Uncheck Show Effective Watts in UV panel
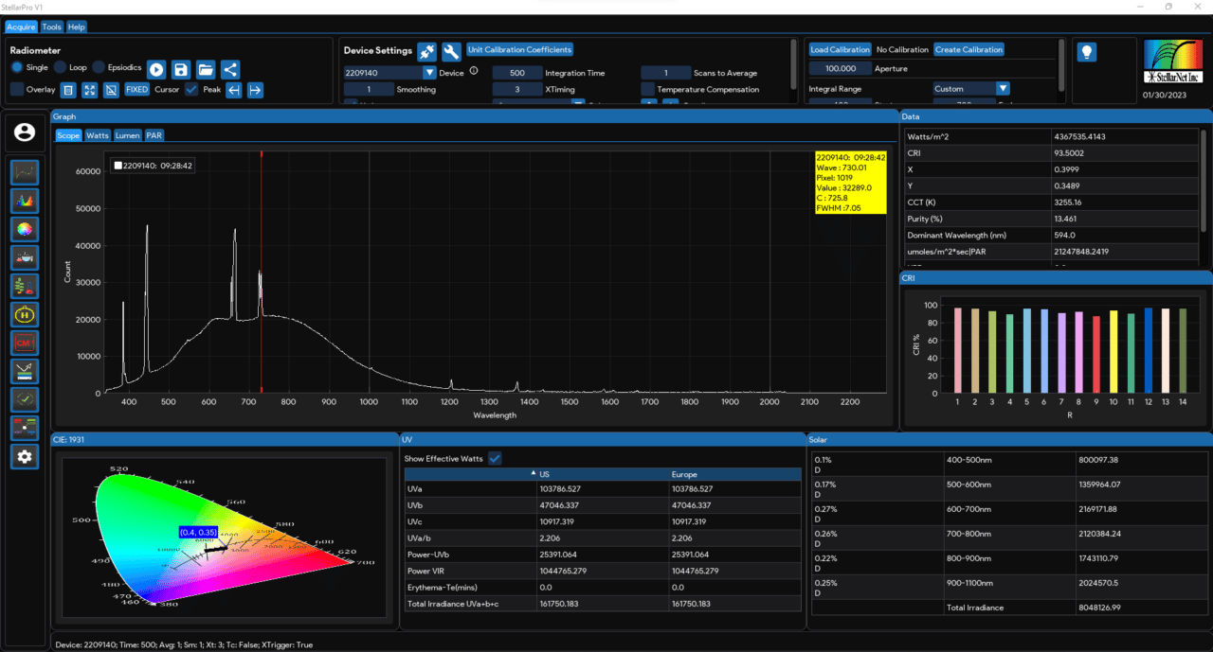The width and height of the screenshot is (1213, 652). [494, 457]
